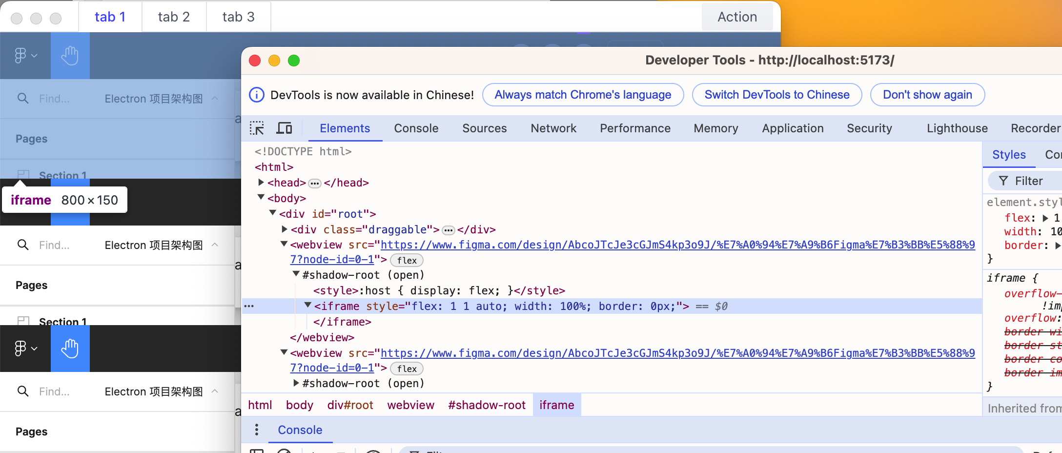
Task: Collapse the first shadow-root open node
Action: tap(296, 274)
